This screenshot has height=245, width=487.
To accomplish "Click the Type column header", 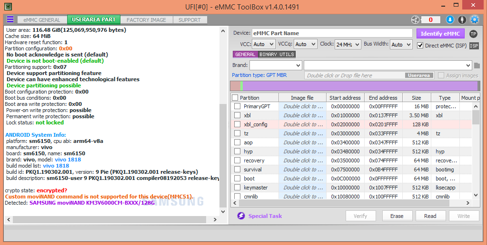I will tap(445, 97).
